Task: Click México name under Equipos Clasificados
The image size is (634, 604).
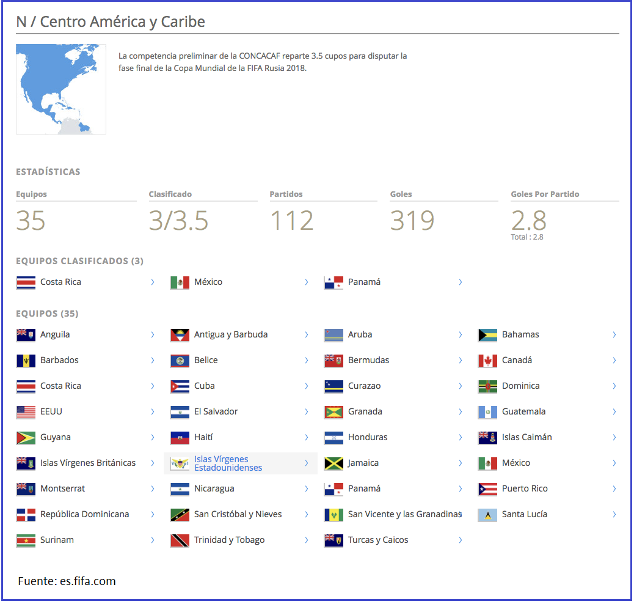Action: coord(208,282)
